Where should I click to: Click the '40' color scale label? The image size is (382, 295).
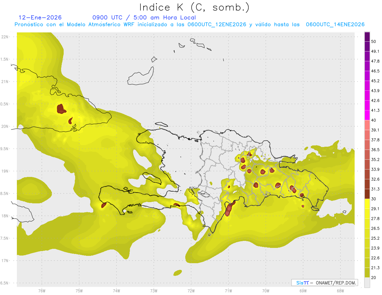click(374, 120)
